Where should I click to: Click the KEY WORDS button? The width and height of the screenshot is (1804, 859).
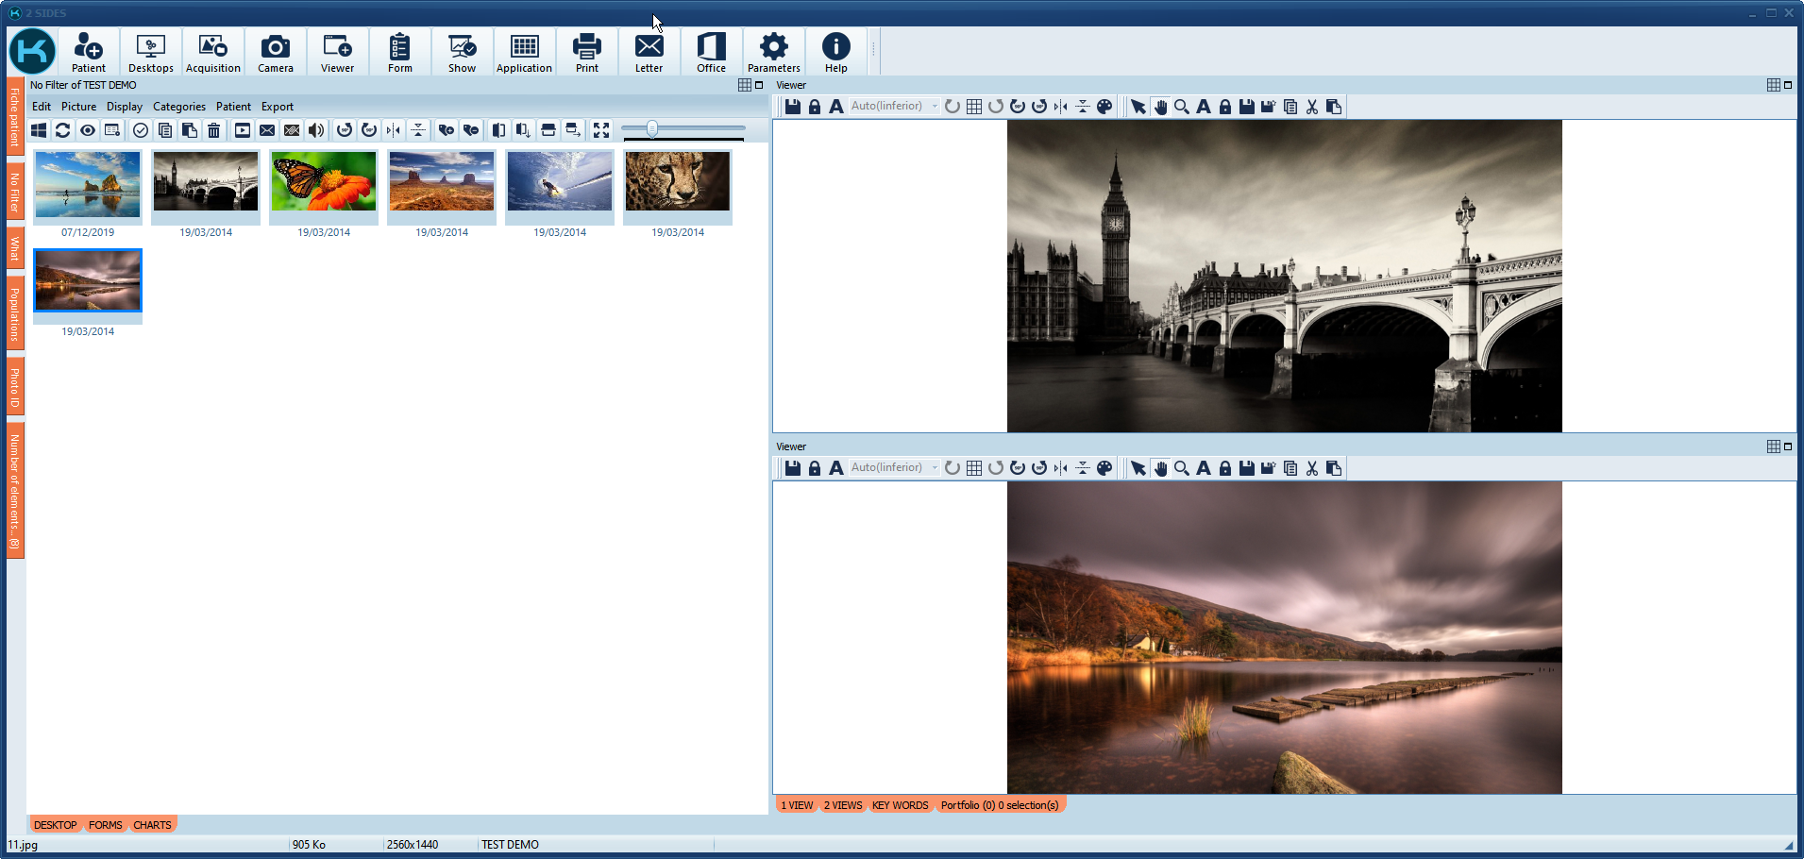(x=900, y=805)
